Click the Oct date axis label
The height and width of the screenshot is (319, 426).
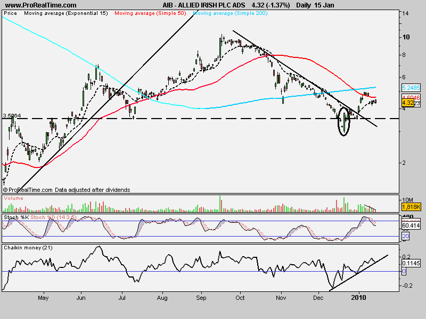coord(240,298)
